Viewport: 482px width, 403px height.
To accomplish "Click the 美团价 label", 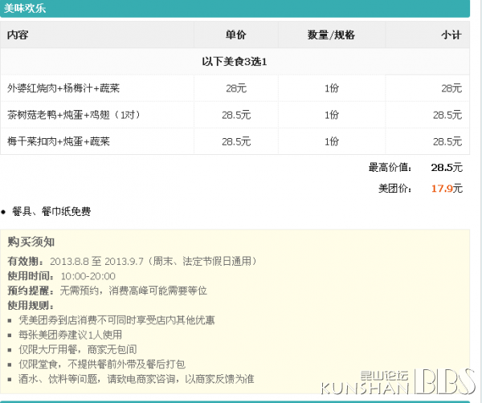I will (x=395, y=189).
